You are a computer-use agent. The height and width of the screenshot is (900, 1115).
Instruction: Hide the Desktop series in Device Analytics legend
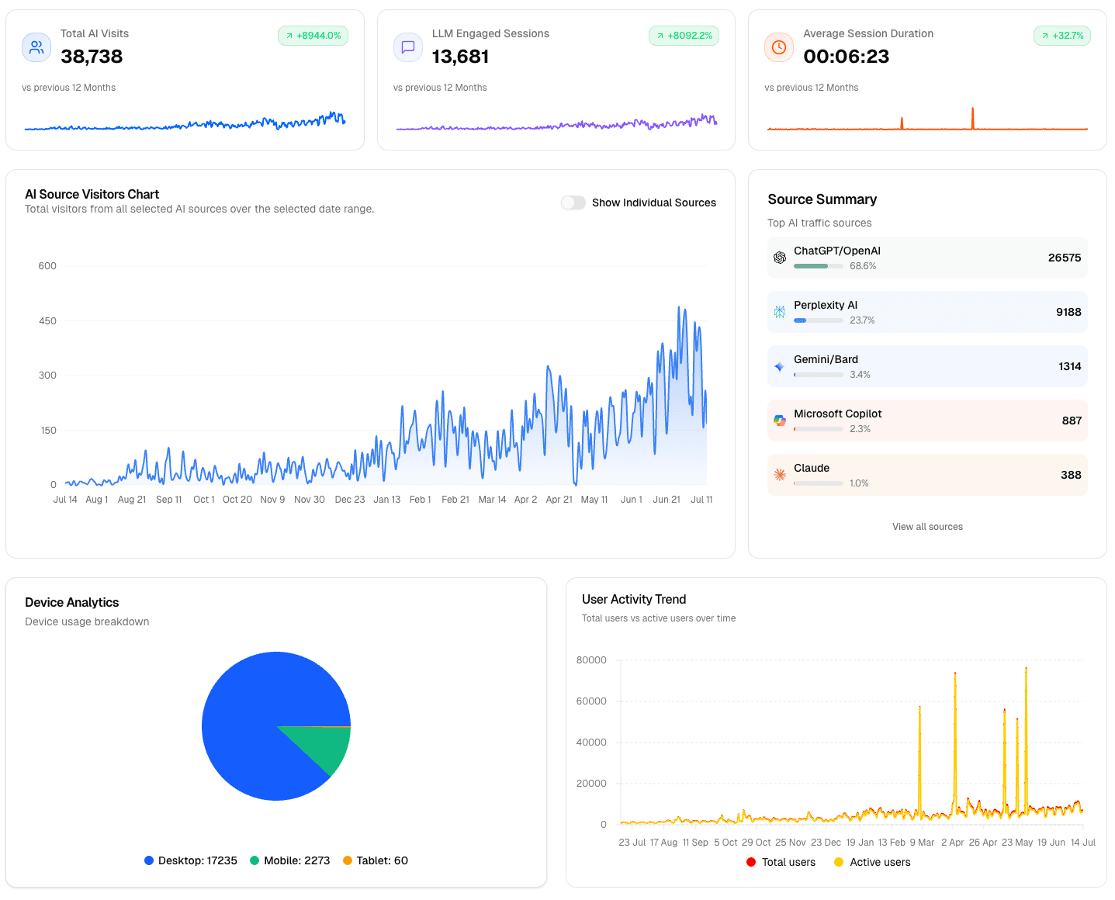[190, 860]
